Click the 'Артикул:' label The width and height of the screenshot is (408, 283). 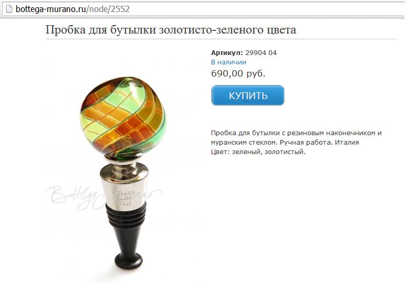227,53
